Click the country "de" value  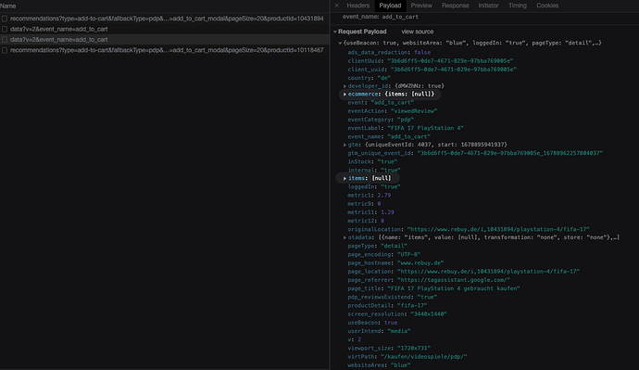tap(384, 78)
